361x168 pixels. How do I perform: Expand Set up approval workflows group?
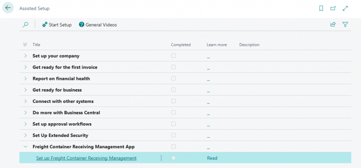(x=25, y=124)
